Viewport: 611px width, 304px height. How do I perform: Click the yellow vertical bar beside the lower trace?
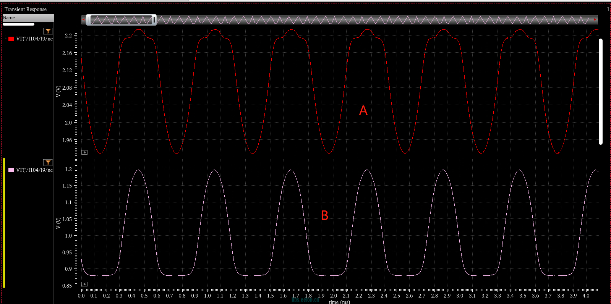click(x=4, y=223)
